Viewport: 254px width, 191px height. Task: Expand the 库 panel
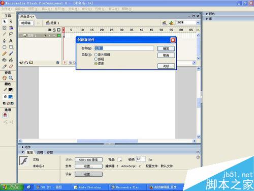[209, 19]
